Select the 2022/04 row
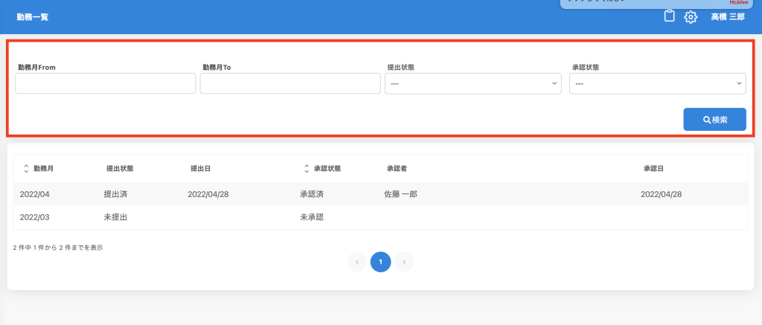This screenshot has height=325, width=762. (34, 194)
